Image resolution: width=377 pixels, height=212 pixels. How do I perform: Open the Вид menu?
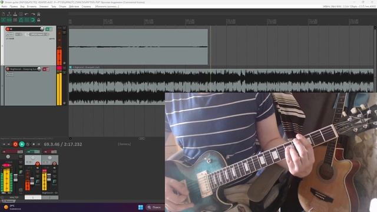[x=22, y=6]
